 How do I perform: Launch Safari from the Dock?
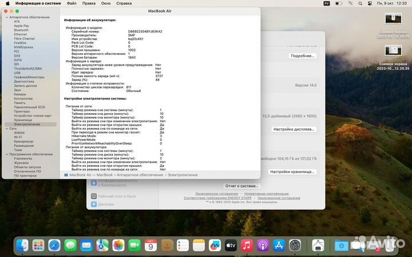click(x=54, y=246)
